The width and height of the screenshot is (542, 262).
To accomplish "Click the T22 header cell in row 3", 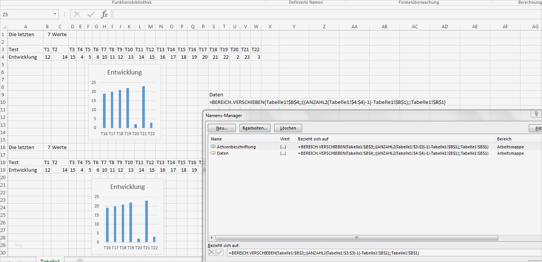I will click(256, 49).
